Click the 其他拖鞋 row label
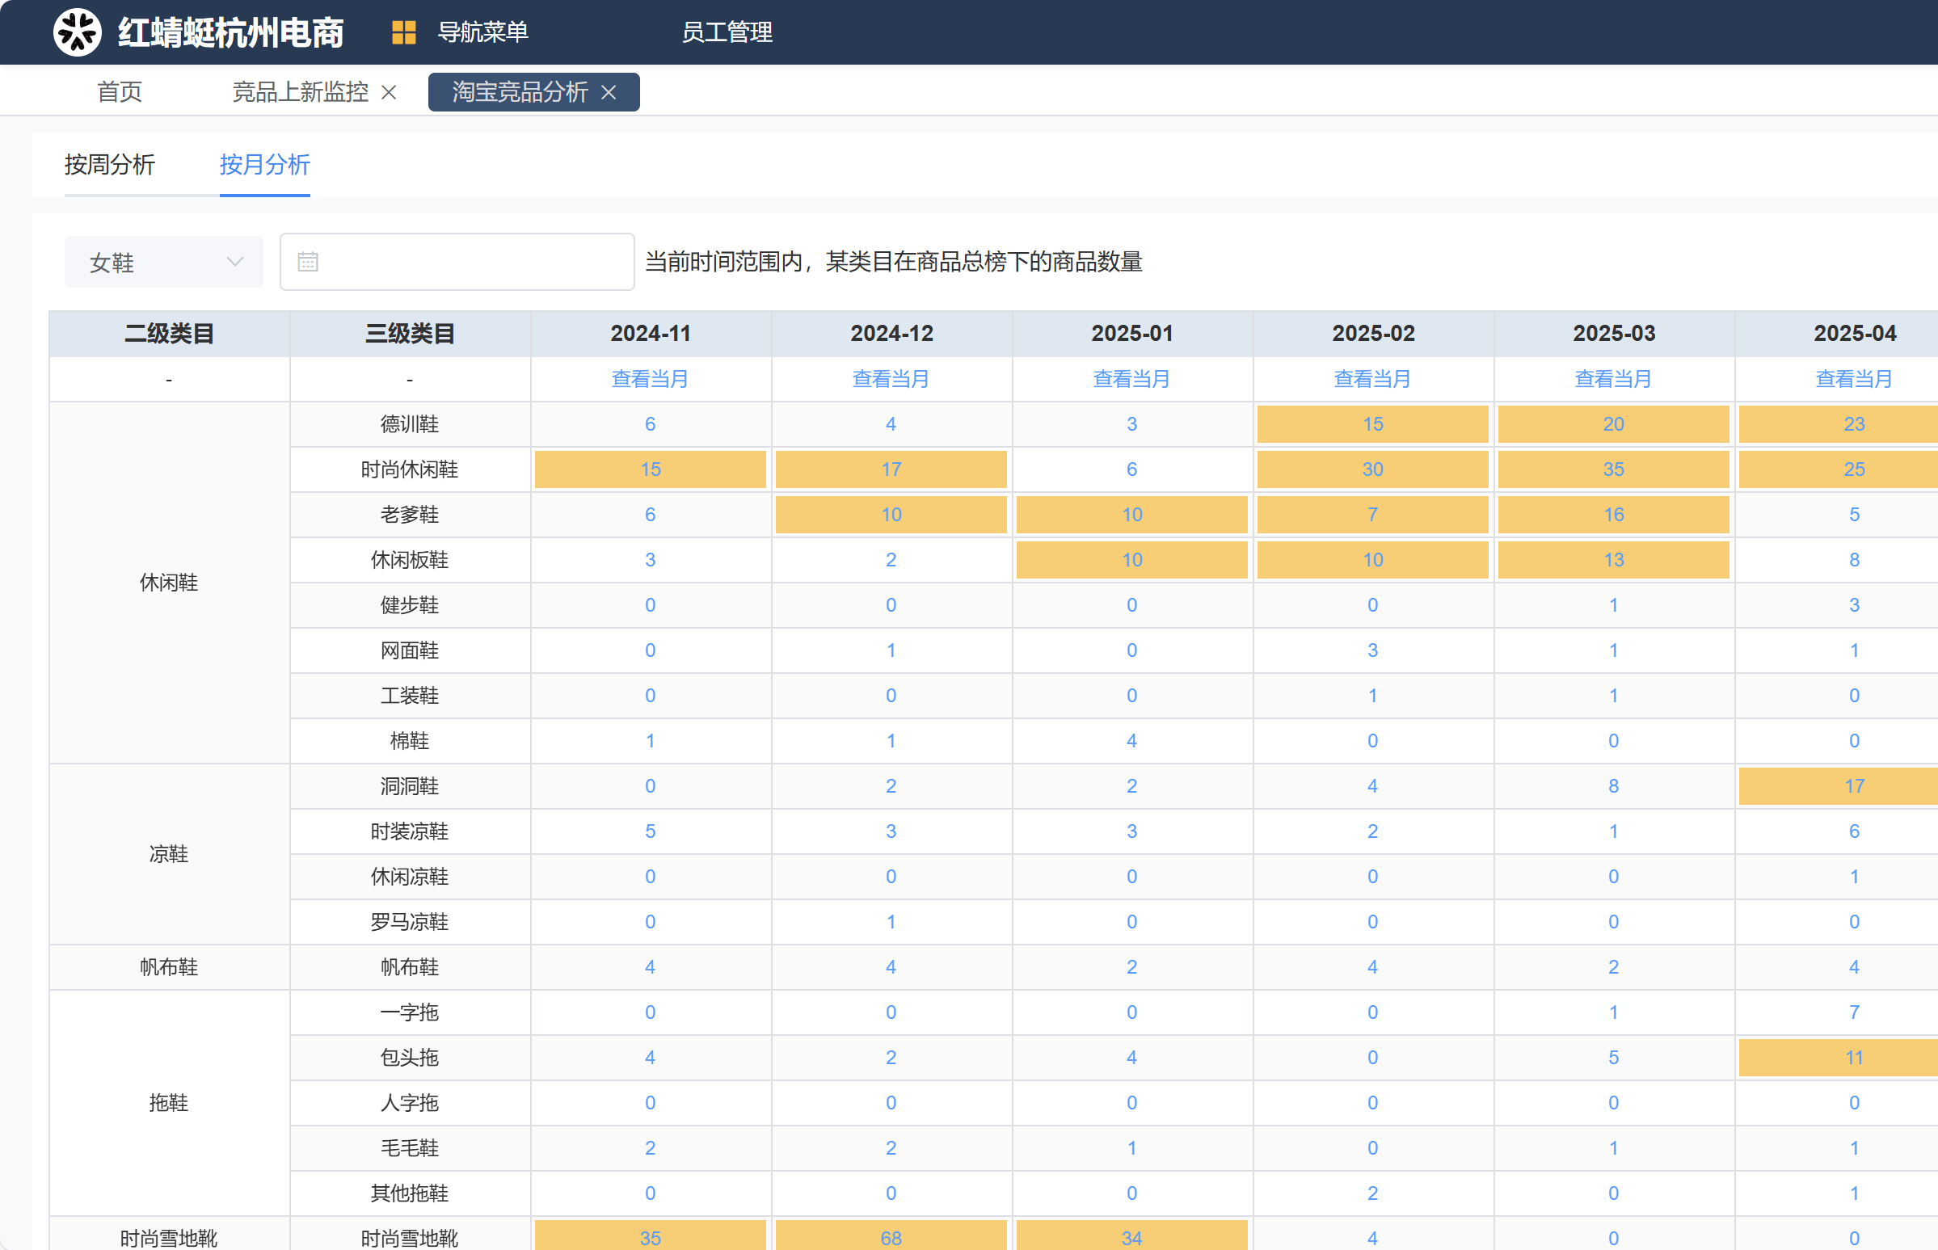This screenshot has height=1250, width=1938. click(x=410, y=1194)
